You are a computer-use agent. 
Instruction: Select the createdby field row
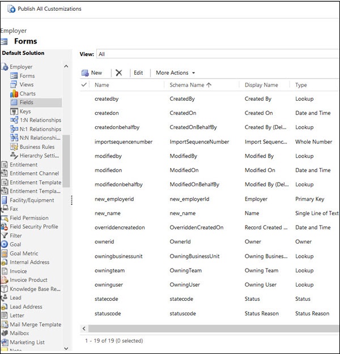coord(106,99)
